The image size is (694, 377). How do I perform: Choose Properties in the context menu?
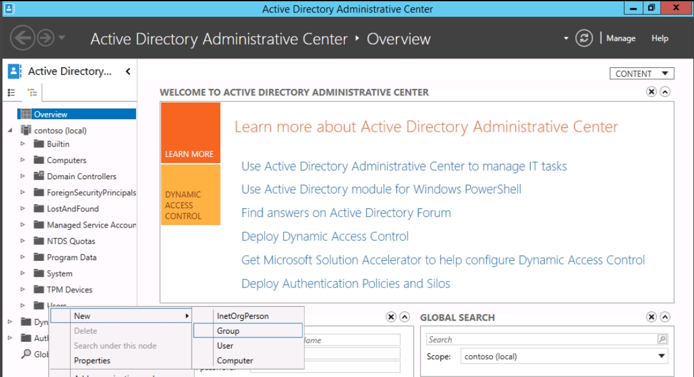tap(92, 360)
